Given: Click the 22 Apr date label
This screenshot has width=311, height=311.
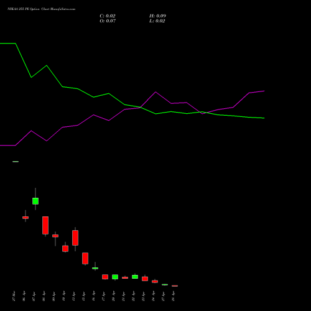Looking at the screenshot, I should (133, 296).
